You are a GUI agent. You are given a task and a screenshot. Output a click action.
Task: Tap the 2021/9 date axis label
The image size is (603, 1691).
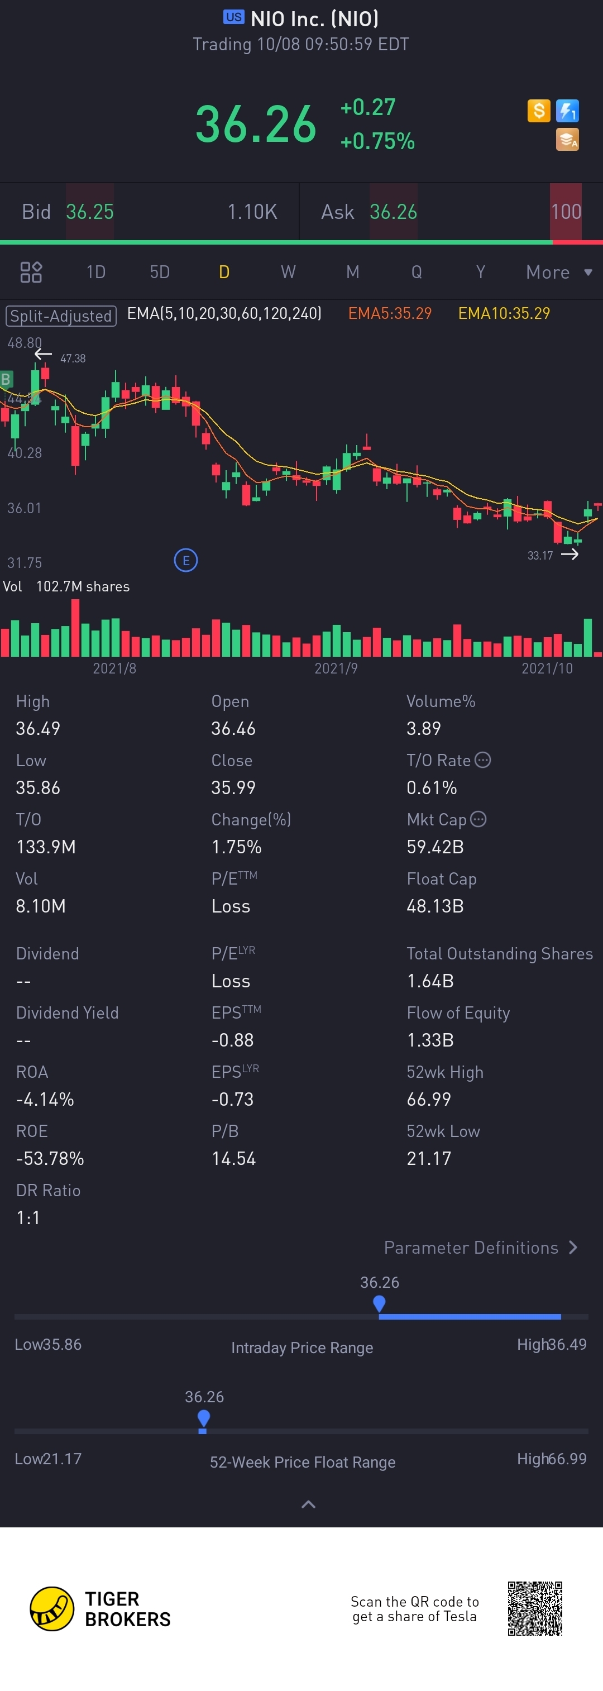click(x=336, y=668)
